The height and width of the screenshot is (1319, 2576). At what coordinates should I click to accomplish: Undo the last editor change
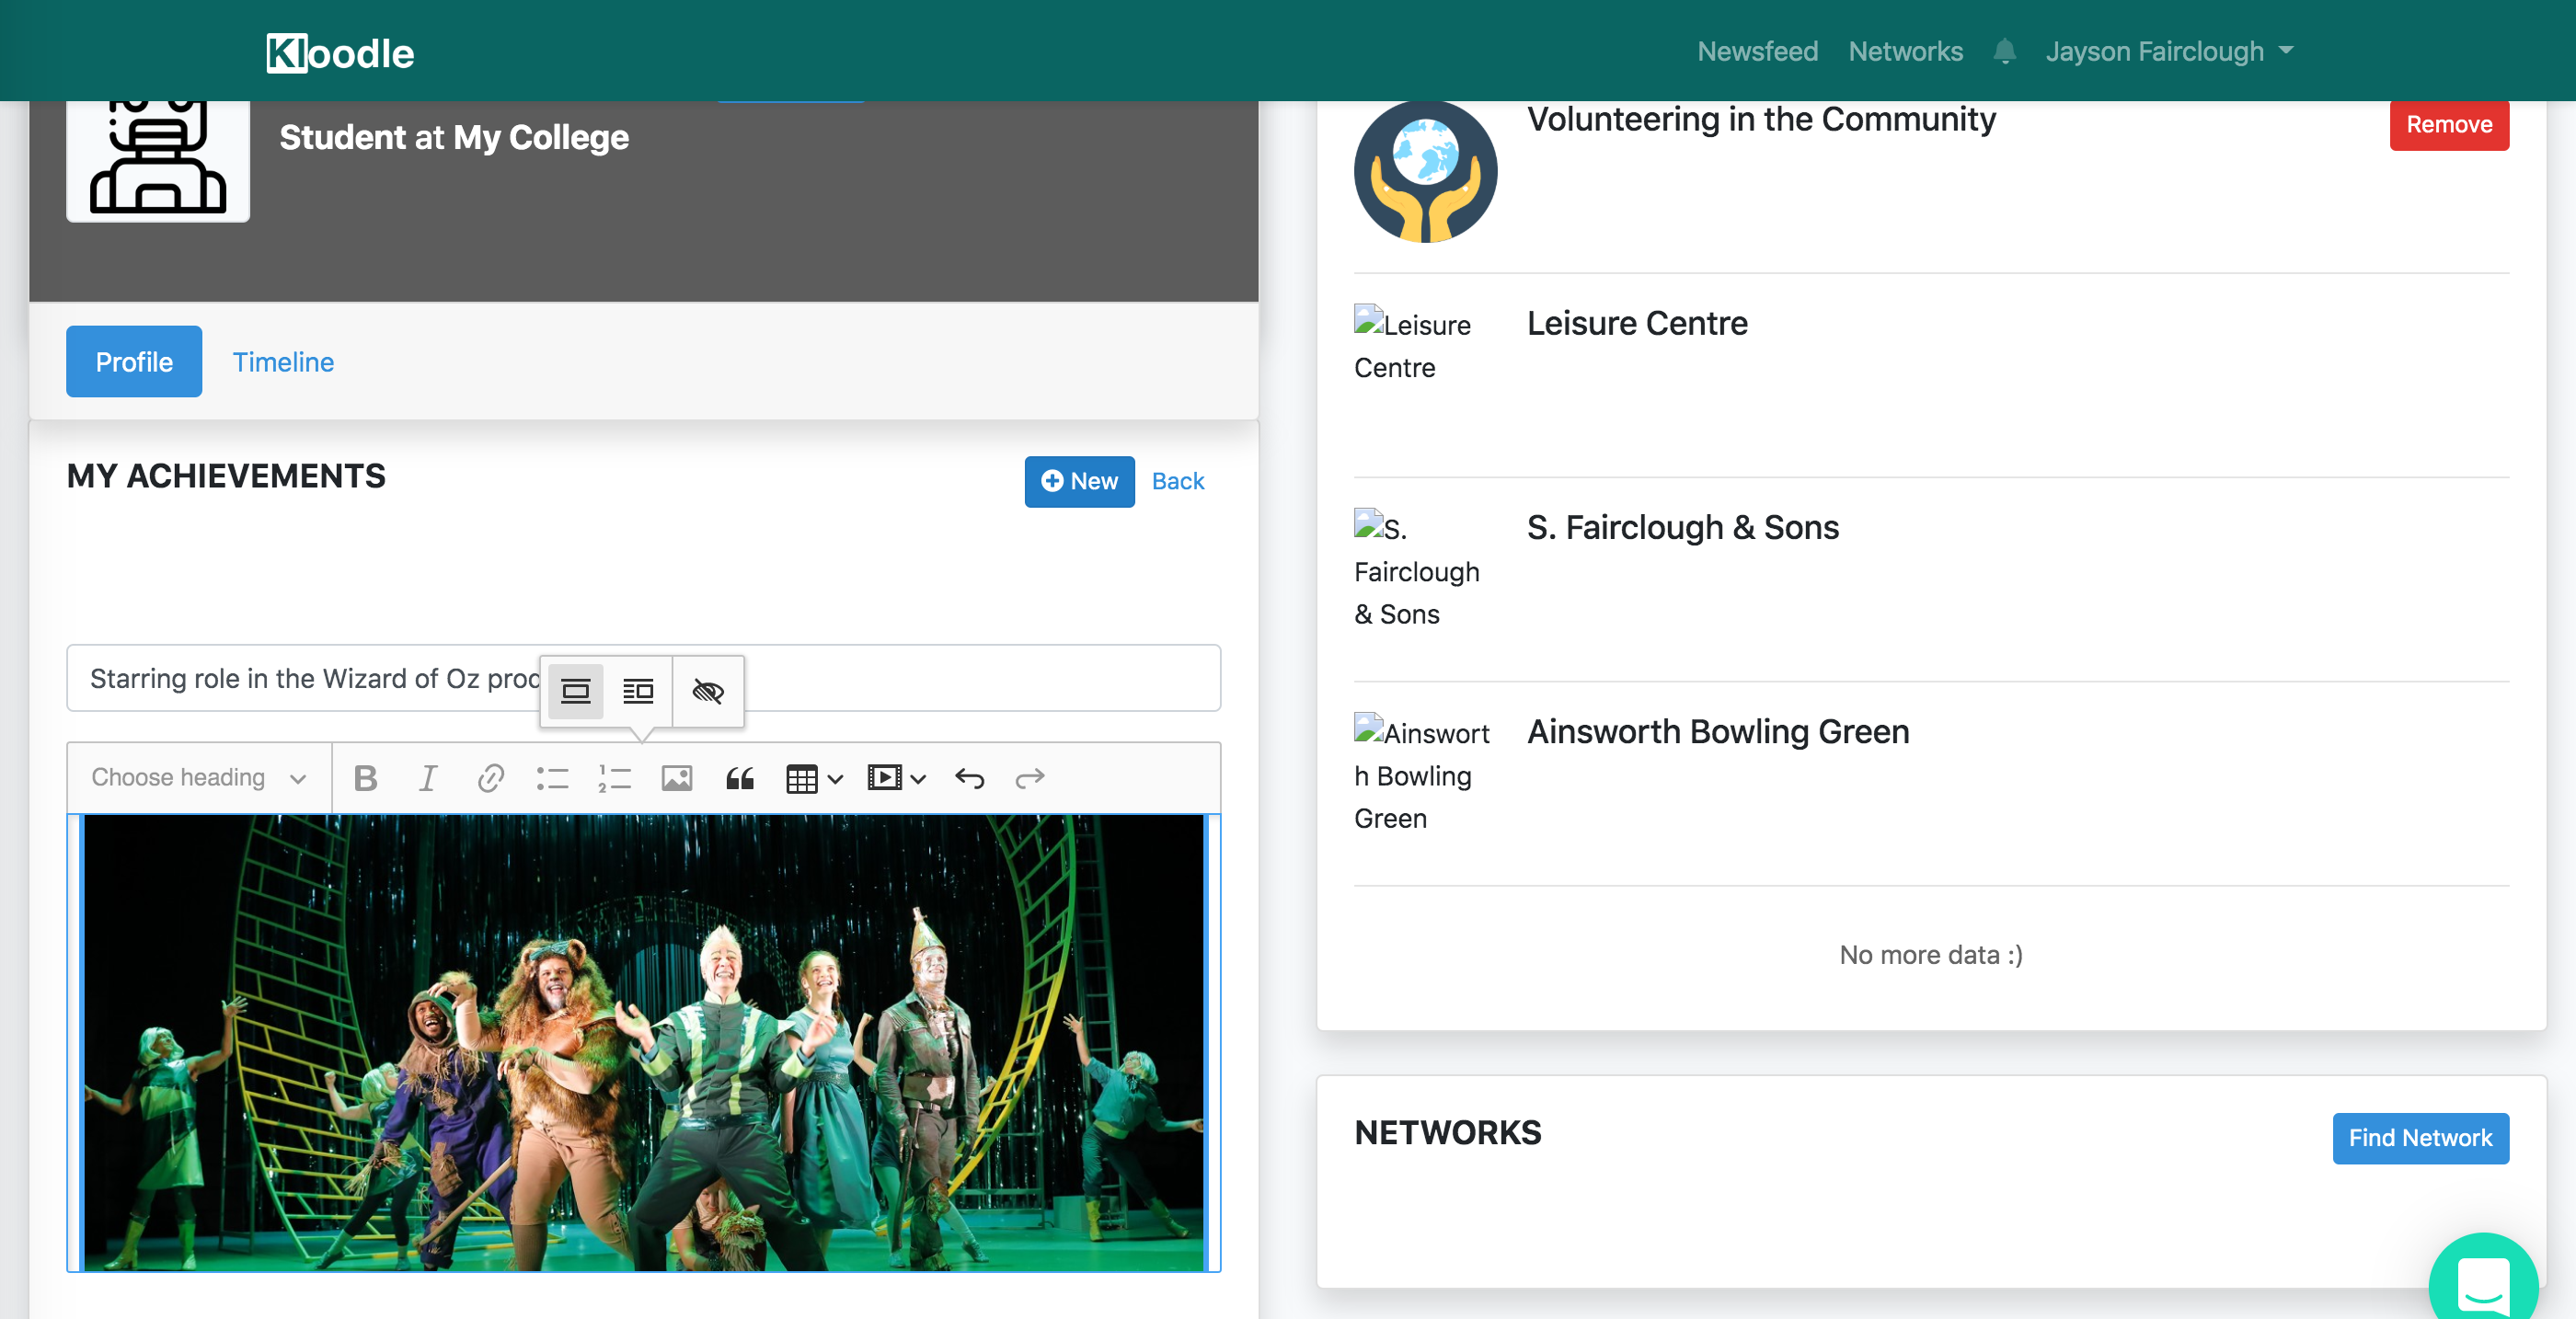pyautogui.click(x=969, y=778)
